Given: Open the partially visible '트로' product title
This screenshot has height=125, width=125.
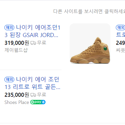Looking at the screenshot, I should coord(121,35).
